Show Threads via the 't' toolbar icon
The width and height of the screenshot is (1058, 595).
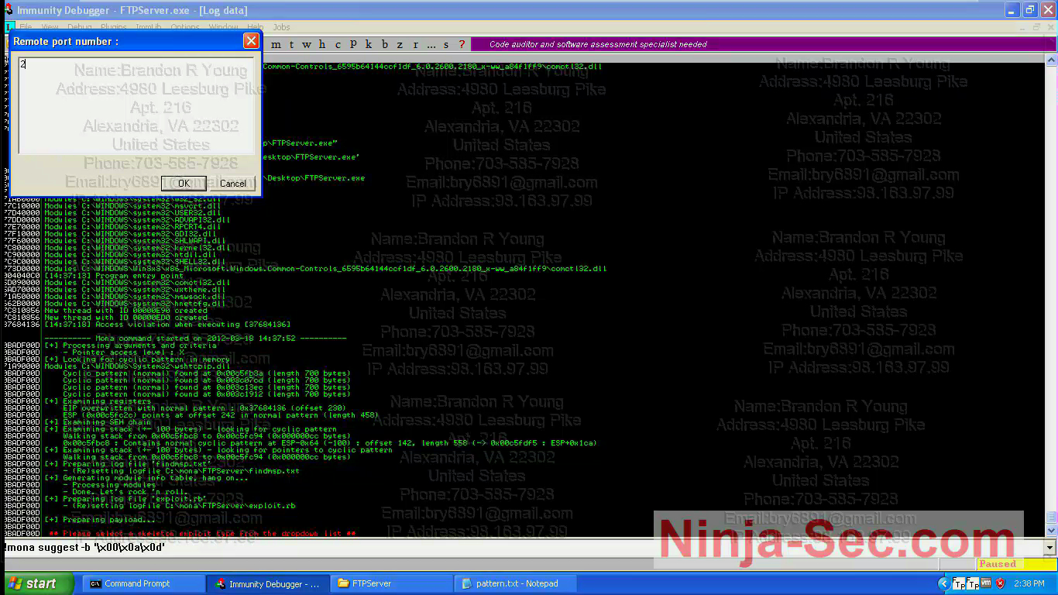[x=291, y=44]
